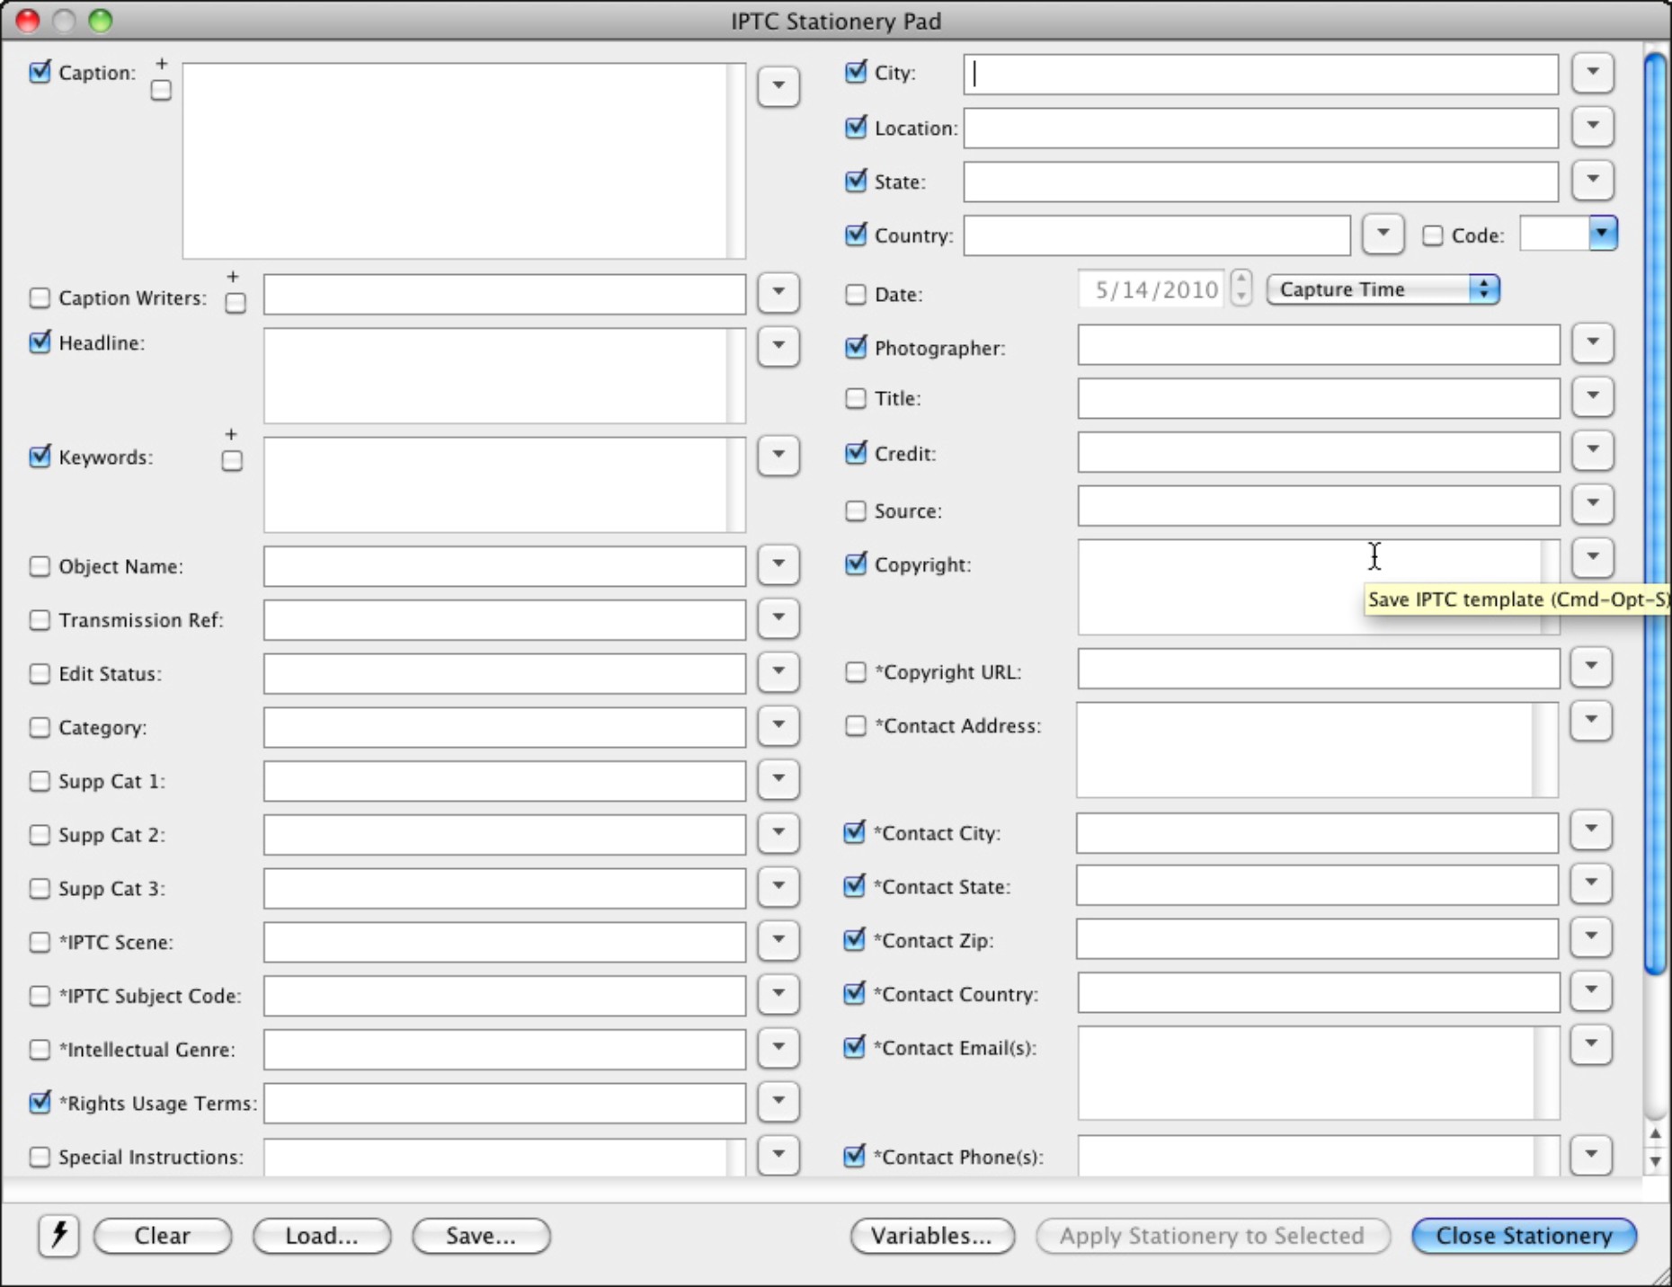Open the Caption field dropdown arrow
This screenshot has height=1287, width=1672.
(x=778, y=86)
